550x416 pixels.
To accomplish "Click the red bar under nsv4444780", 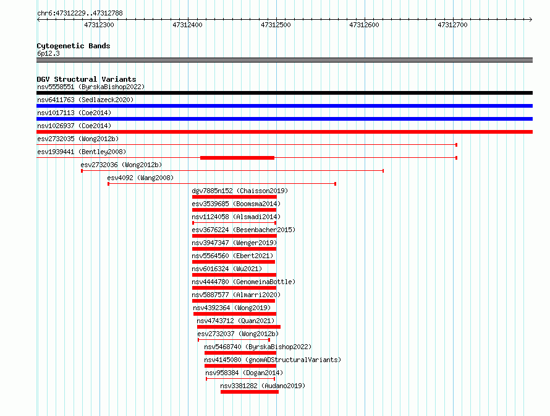I will point(234,288).
